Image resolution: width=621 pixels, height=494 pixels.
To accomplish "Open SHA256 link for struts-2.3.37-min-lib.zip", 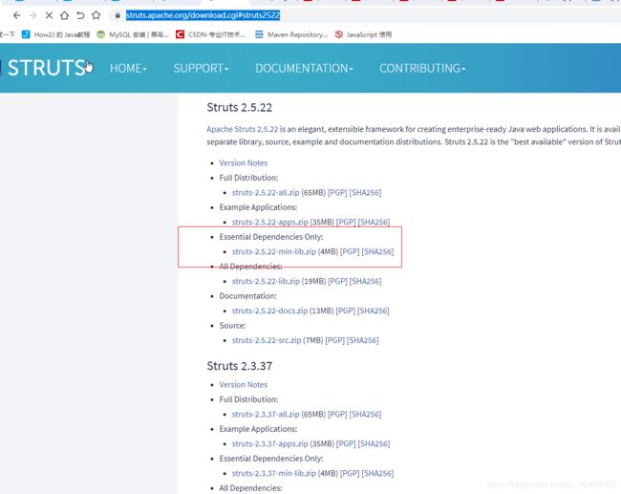I will 377,473.
